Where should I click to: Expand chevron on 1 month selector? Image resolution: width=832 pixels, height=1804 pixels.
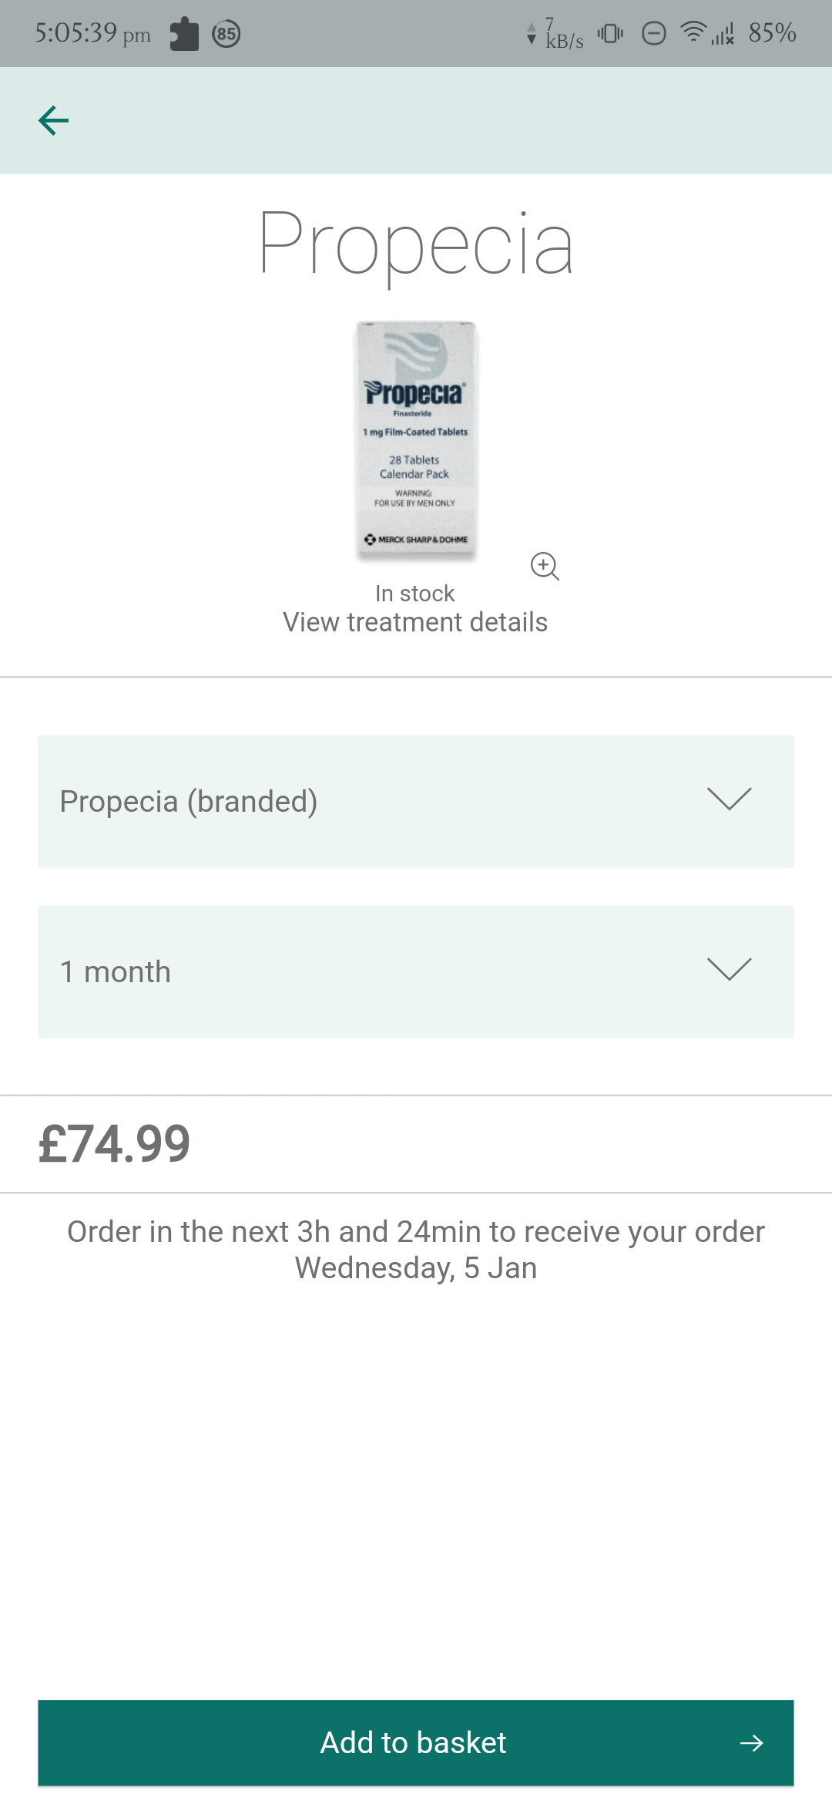point(729,970)
